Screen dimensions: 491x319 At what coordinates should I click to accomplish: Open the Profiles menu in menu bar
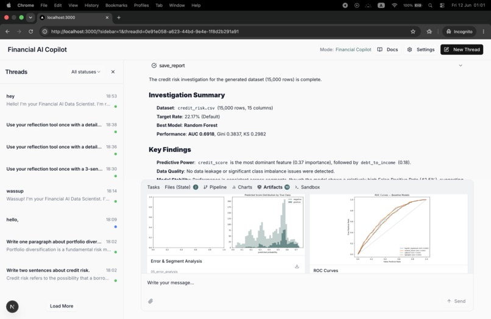pyautogui.click(x=141, y=5)
